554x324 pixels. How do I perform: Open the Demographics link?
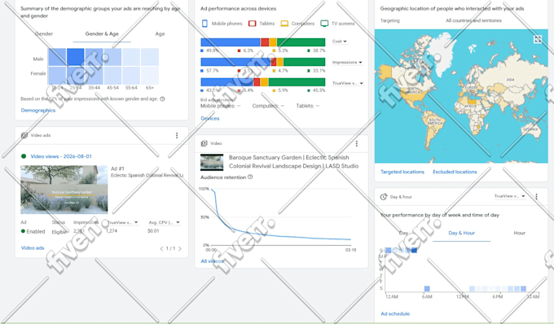[x=38, y=110]
